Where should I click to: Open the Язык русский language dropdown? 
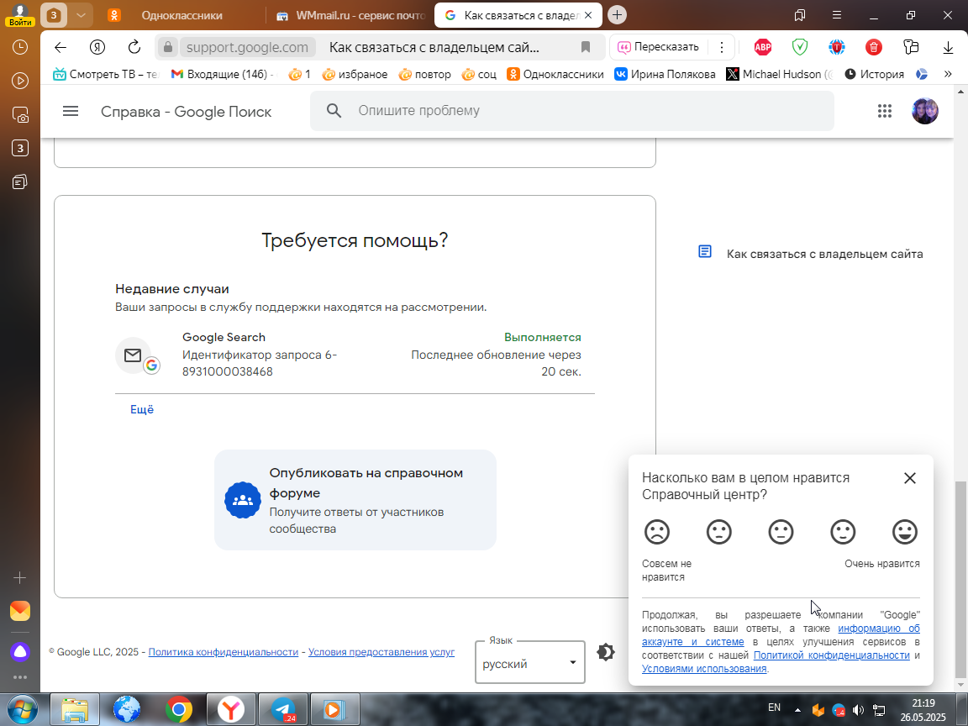click(529, 662)
